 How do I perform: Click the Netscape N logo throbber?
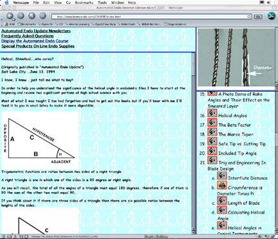(x=271, y=16)
